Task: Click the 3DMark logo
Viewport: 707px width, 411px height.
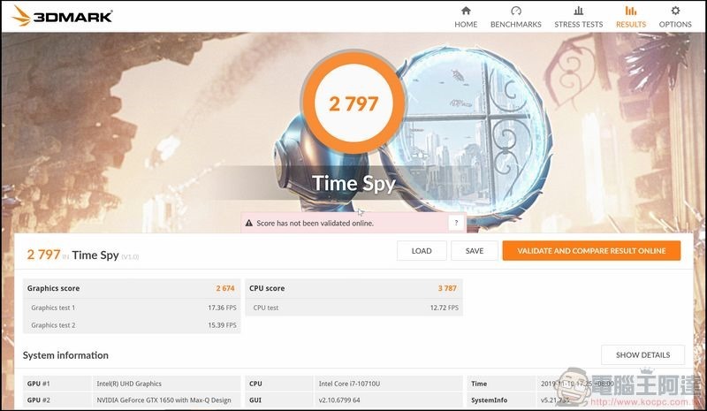Action: 62,16
